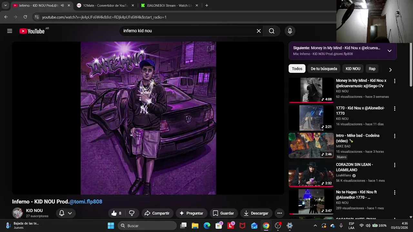Open the Preguntar AI assistant

(x=191, y=213)
